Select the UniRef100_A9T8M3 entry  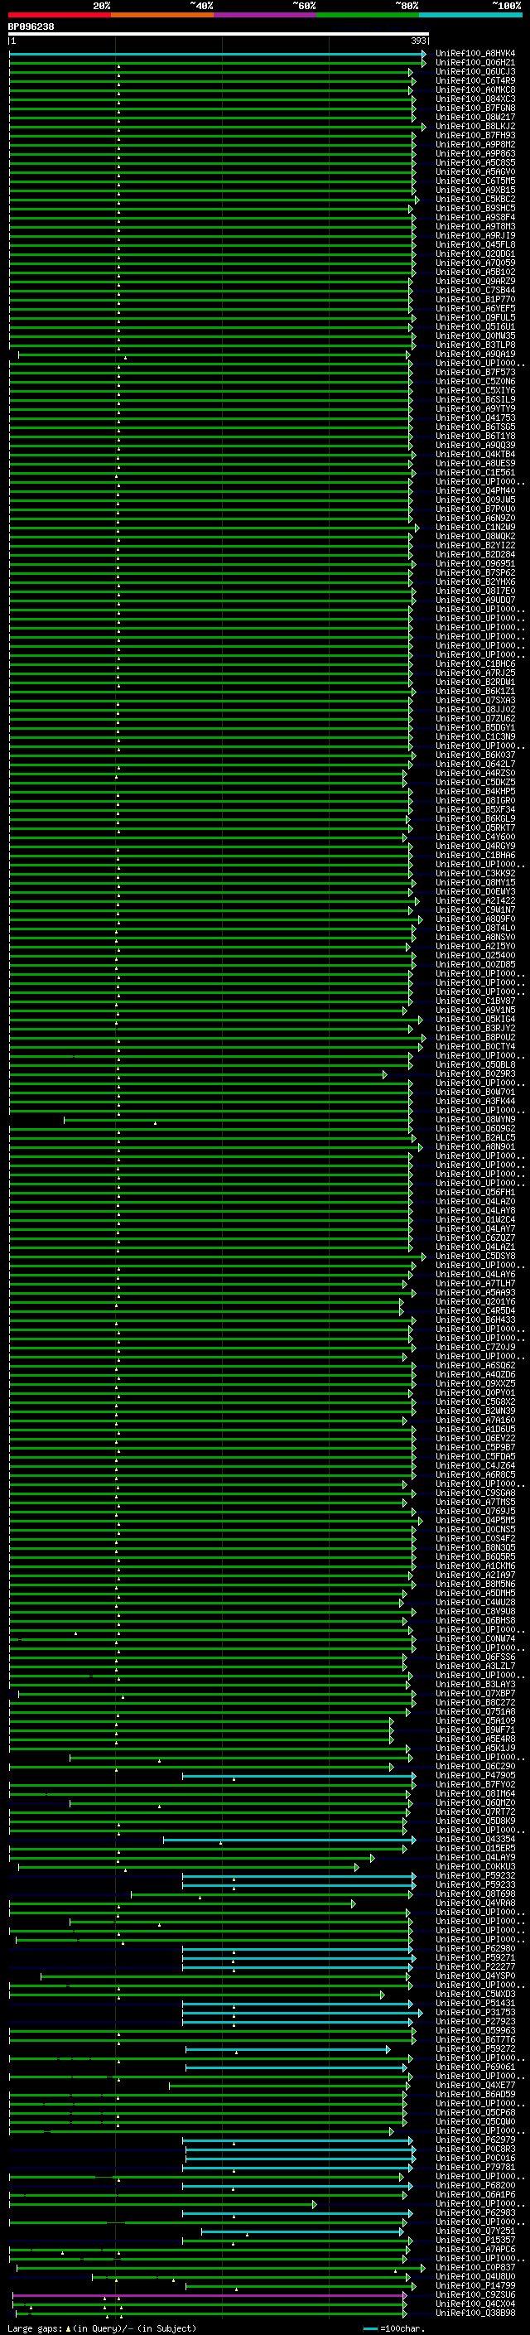(x=475, y=227)
